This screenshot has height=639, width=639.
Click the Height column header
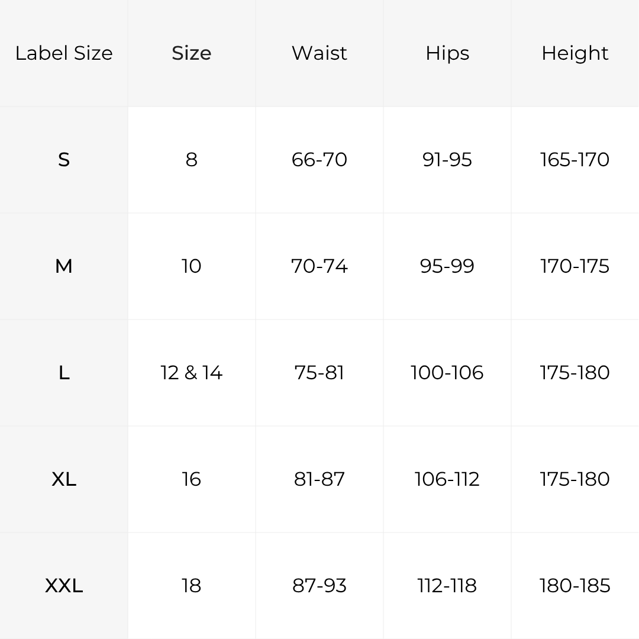pos(575,53)
